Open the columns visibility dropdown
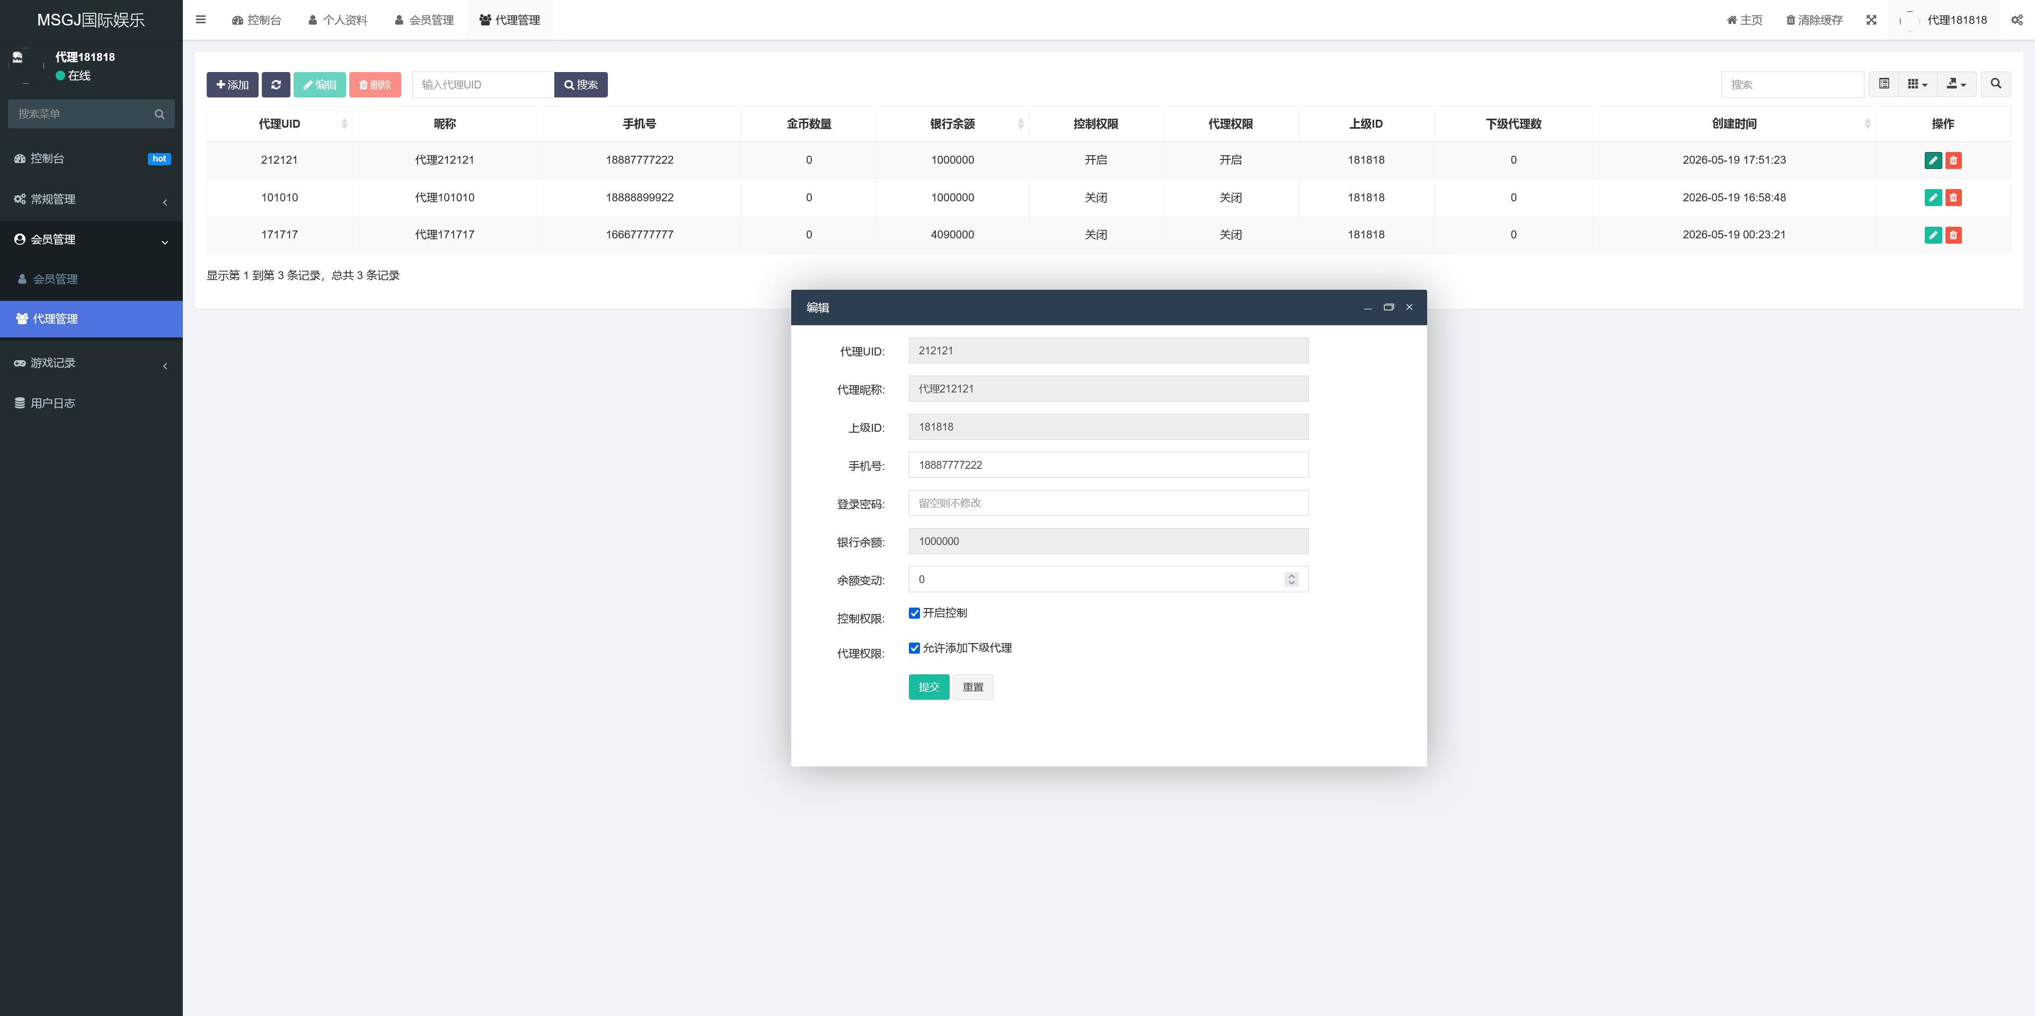 click(1917, 84)
